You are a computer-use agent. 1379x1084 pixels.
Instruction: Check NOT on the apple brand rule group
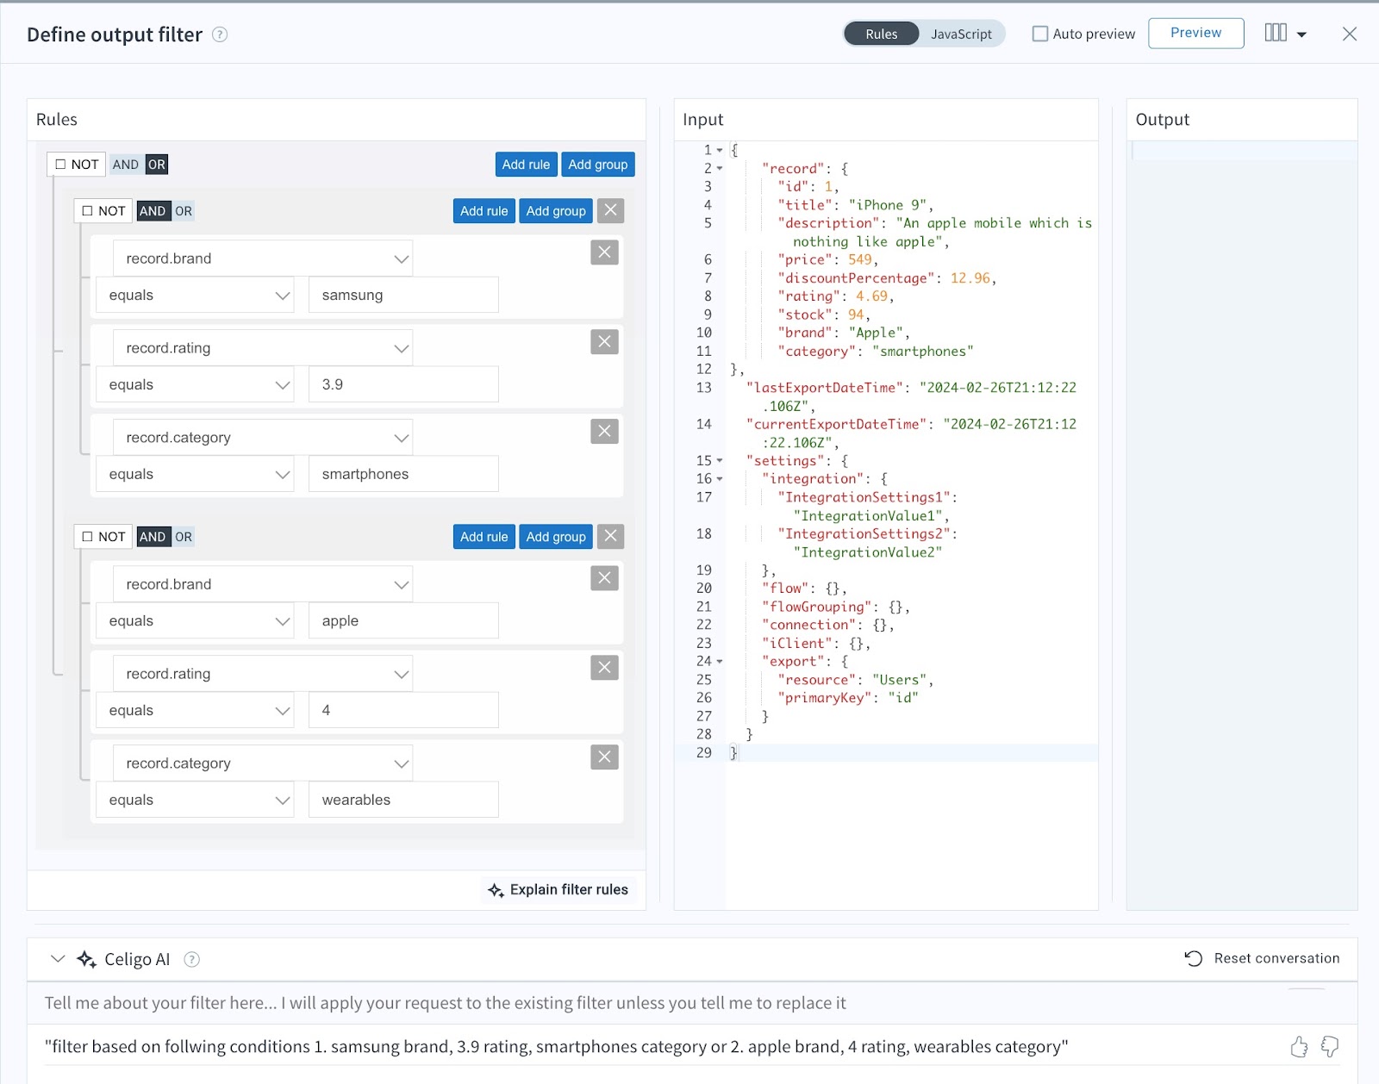86,536
